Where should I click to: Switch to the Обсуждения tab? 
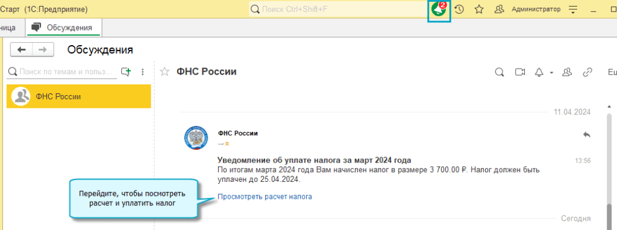(63, 28)
